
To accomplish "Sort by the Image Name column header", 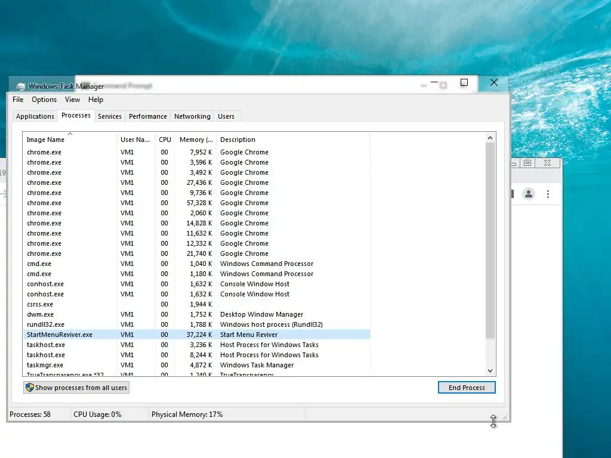I will [x=69, y=140].
